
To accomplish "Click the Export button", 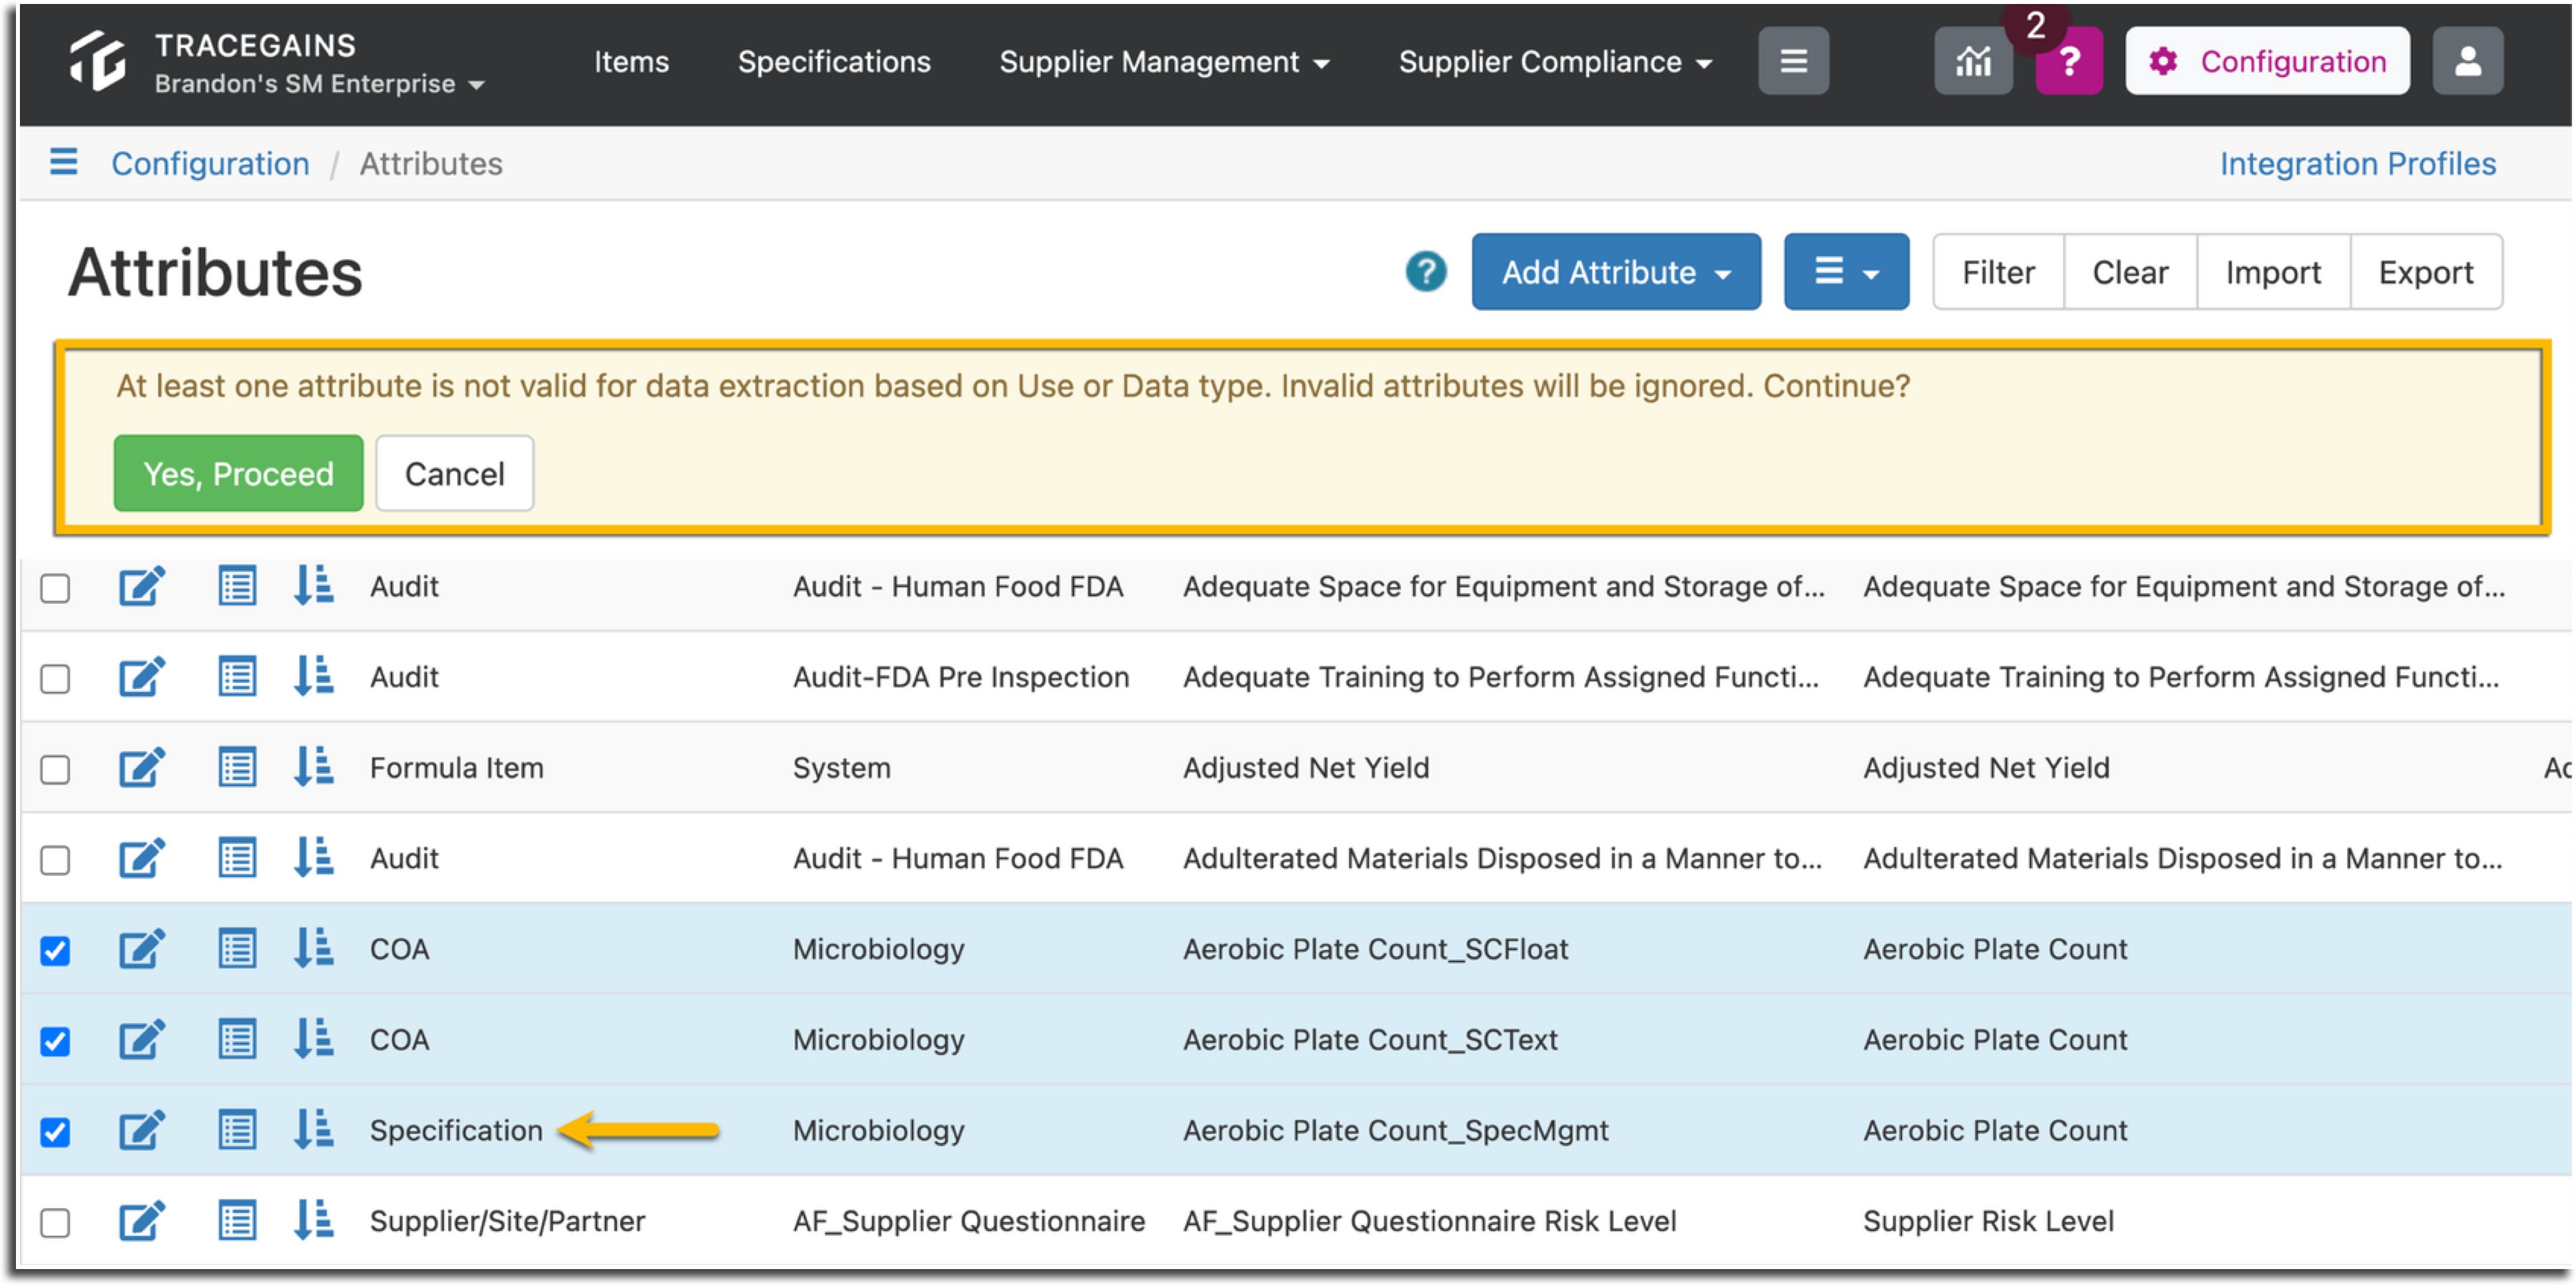I will point(2426,272).
